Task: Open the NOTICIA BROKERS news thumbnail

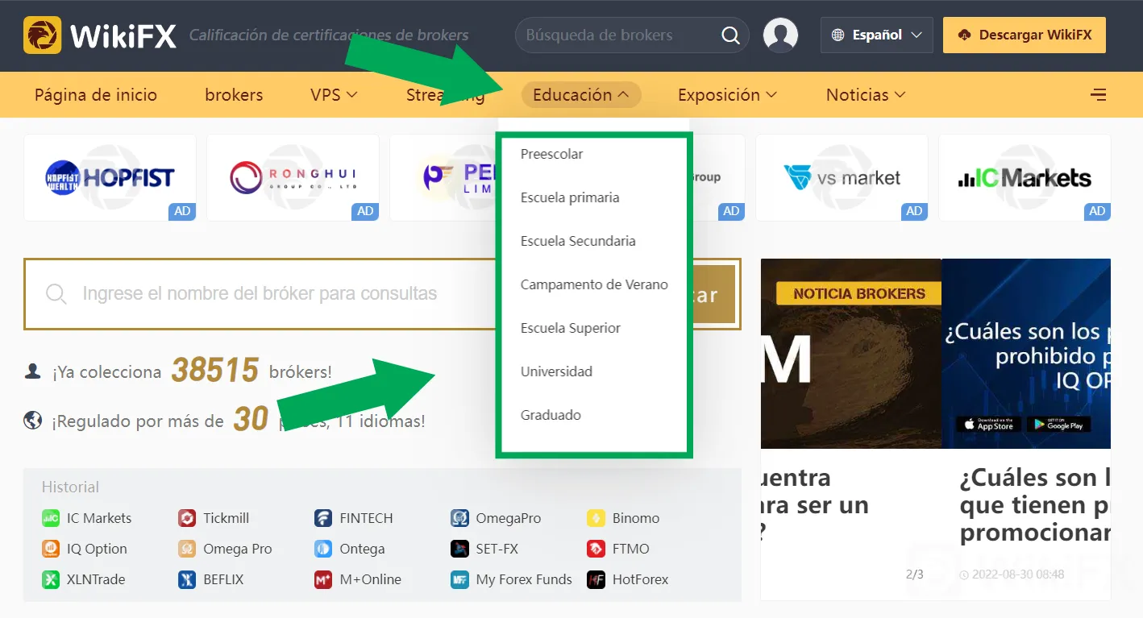Action: pos(850,354)
